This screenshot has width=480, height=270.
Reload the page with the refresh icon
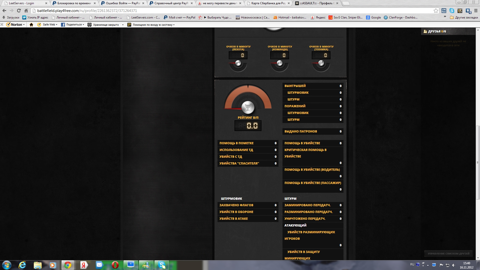(19, 11)
